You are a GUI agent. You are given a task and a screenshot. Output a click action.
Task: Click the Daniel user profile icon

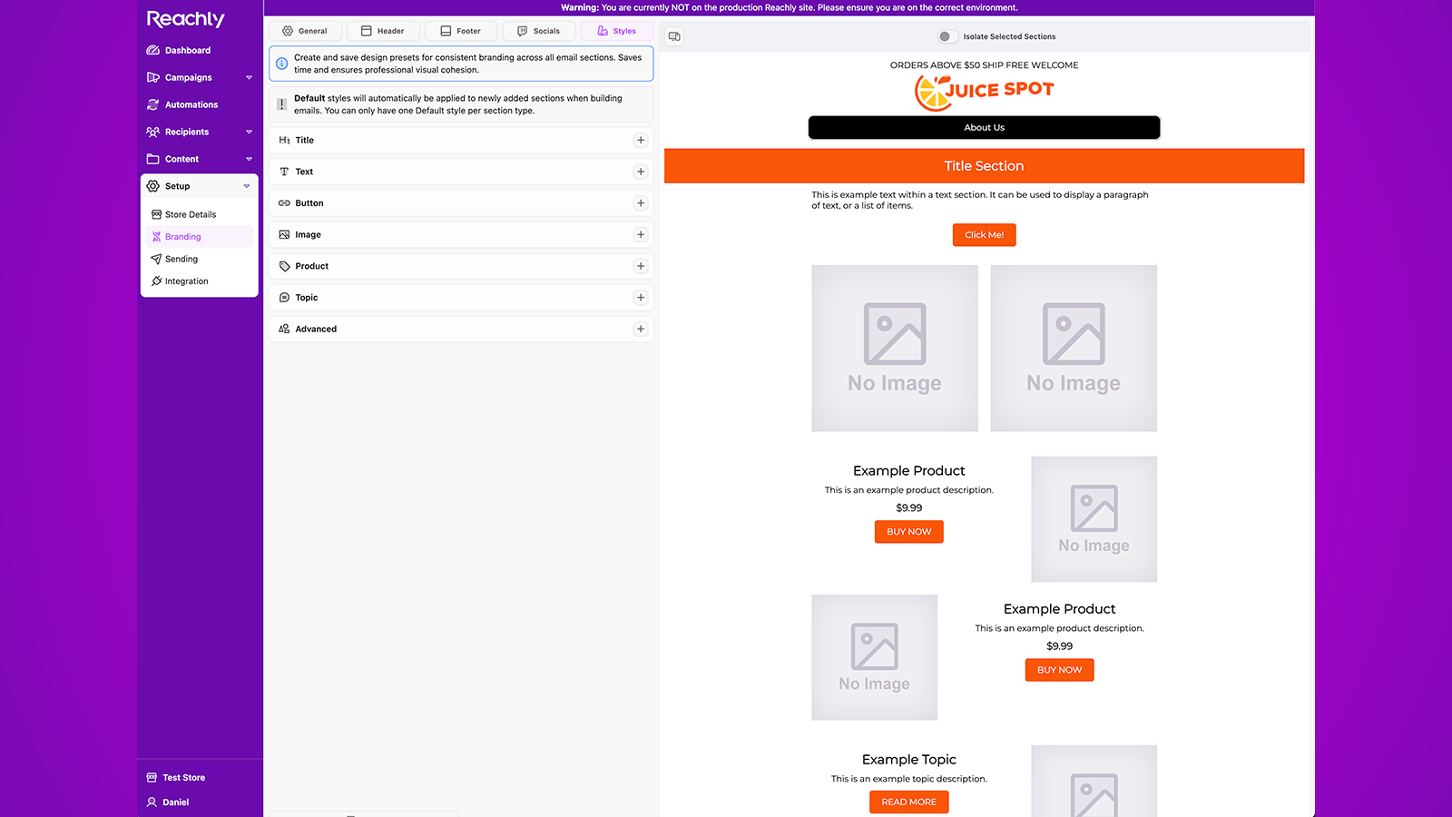152,802
